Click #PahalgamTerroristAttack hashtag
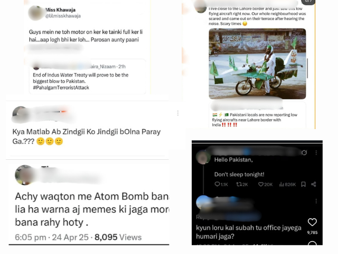 click(61, 87)
